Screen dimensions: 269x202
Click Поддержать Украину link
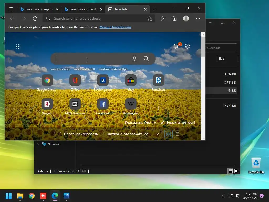(140, 123)
